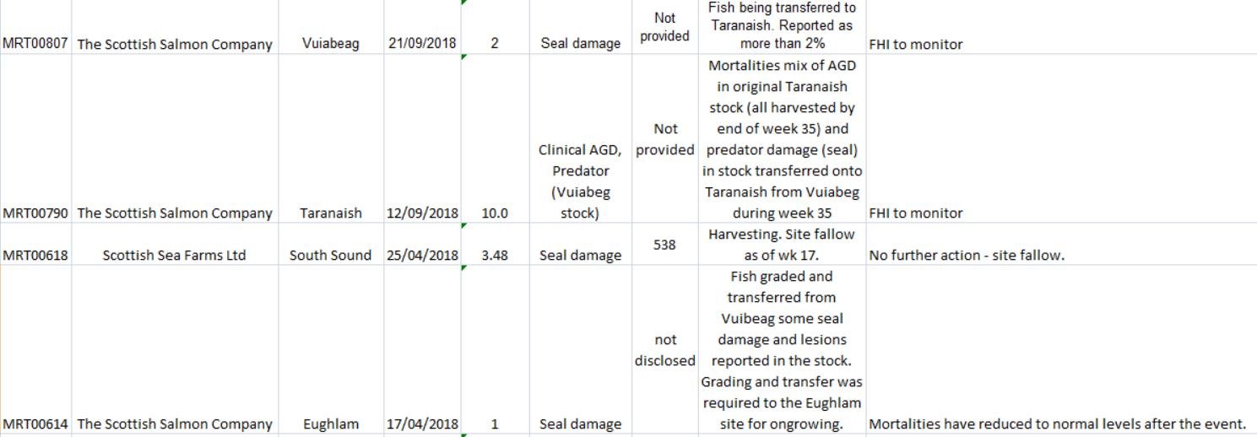Screen dimensions: 1257x437
Task: Click the 3.48 mortality value cell
Action: tap(494, 255)
